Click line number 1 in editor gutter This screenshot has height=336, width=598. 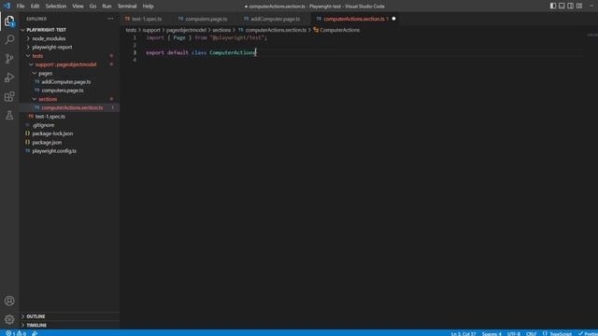[x=135, y=38]
